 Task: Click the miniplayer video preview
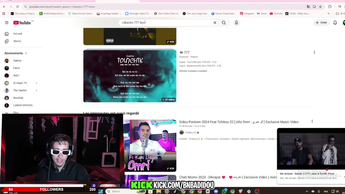(311, 149)
